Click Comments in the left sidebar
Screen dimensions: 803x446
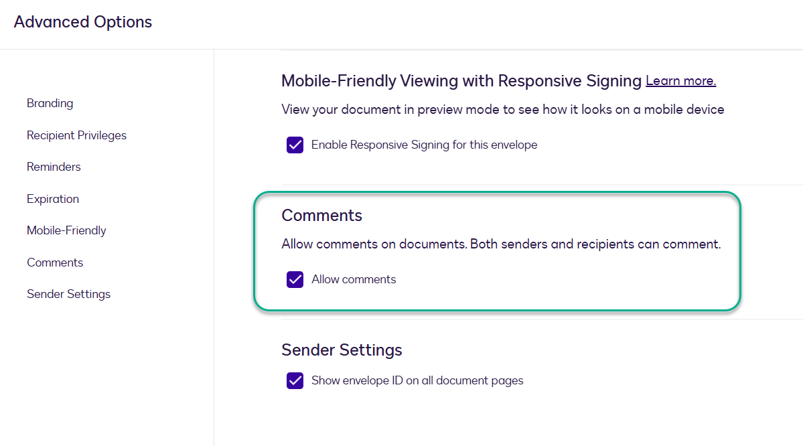tap(55, 263)
